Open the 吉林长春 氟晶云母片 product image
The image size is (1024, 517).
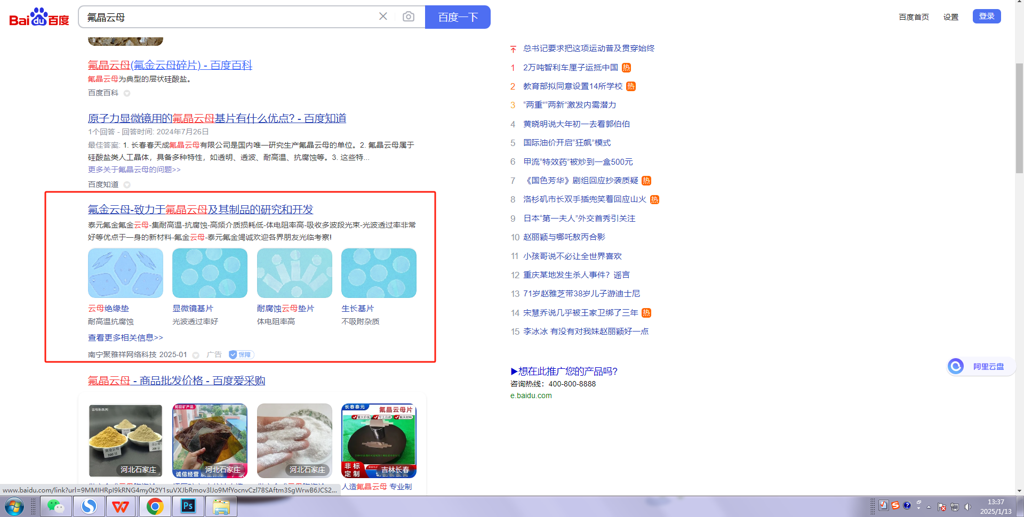click(379, 440)
